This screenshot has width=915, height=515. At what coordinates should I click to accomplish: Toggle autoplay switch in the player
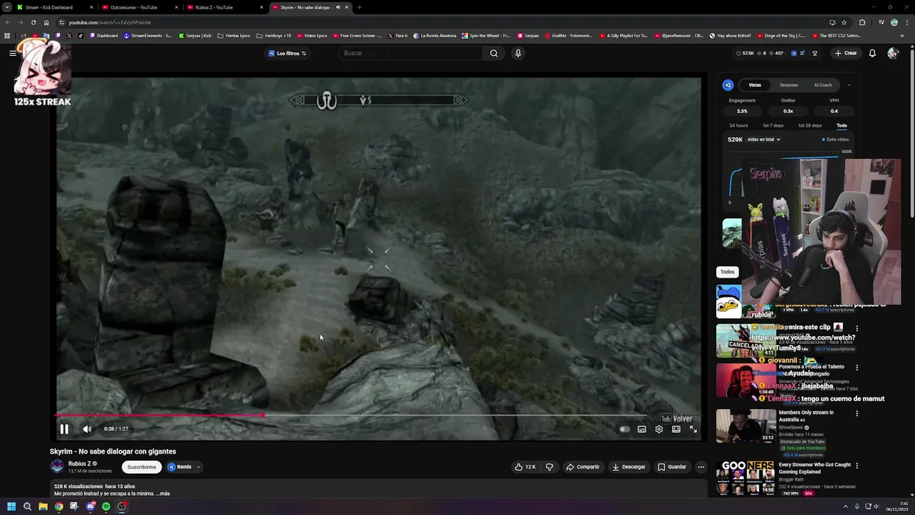624,429
